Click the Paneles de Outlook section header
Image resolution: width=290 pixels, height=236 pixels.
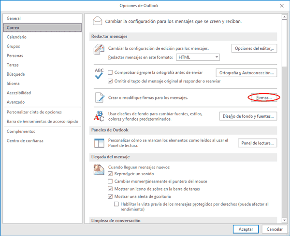click(183, 130)
